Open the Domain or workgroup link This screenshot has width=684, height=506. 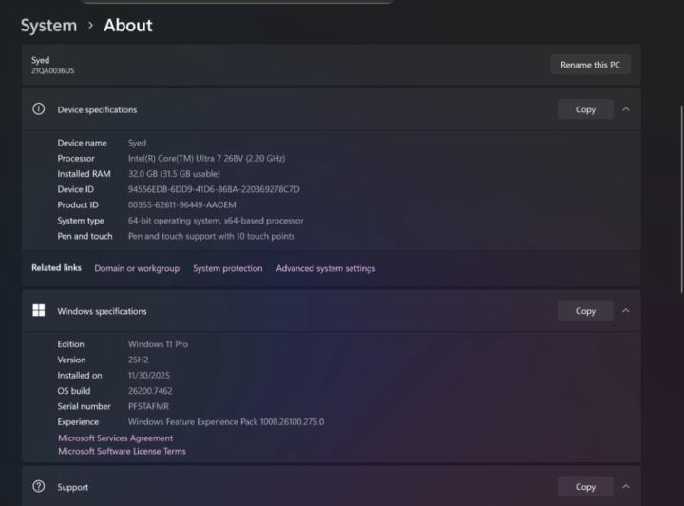click(x=137, y=268)
